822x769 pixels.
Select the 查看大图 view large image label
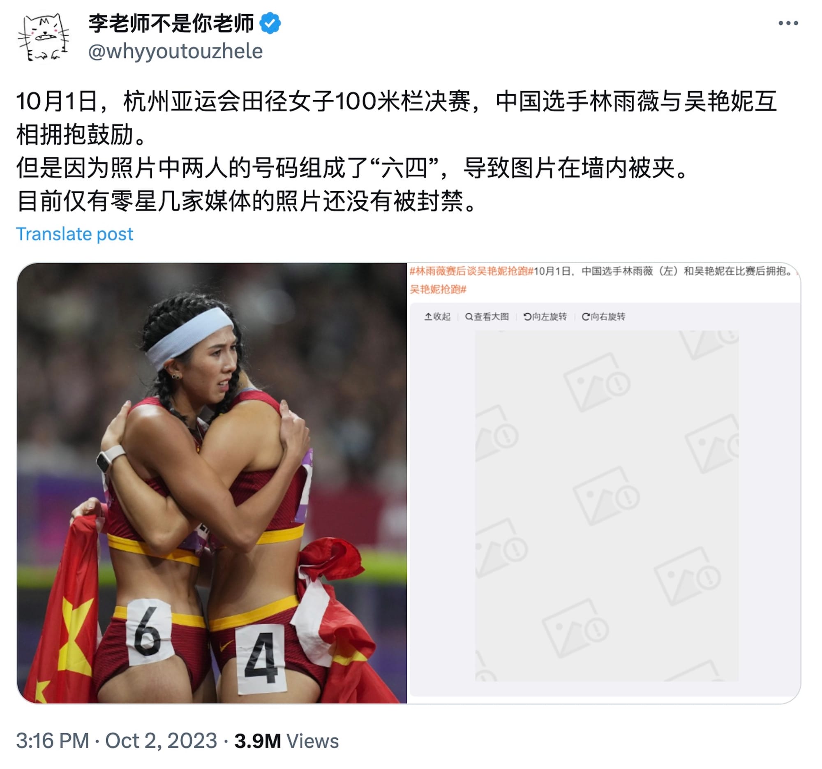coord(491,317)
